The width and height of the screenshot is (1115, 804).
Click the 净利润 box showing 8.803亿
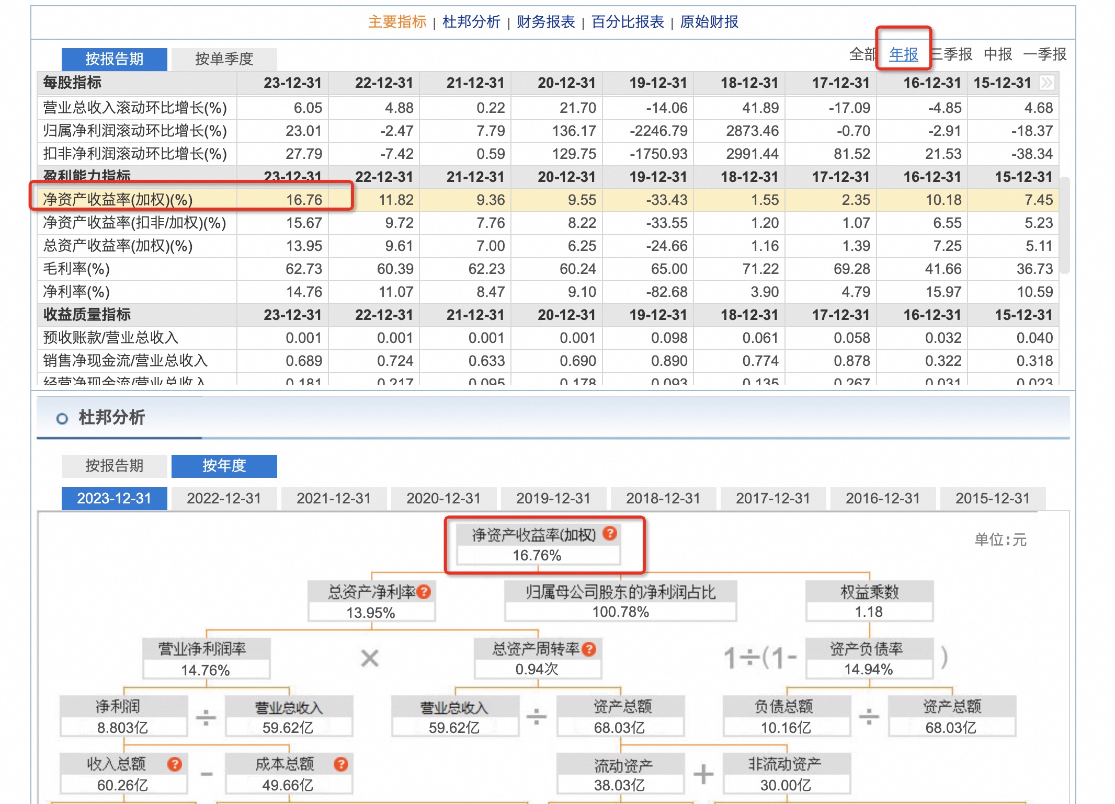pyautogui.click(x=123, y=716)
